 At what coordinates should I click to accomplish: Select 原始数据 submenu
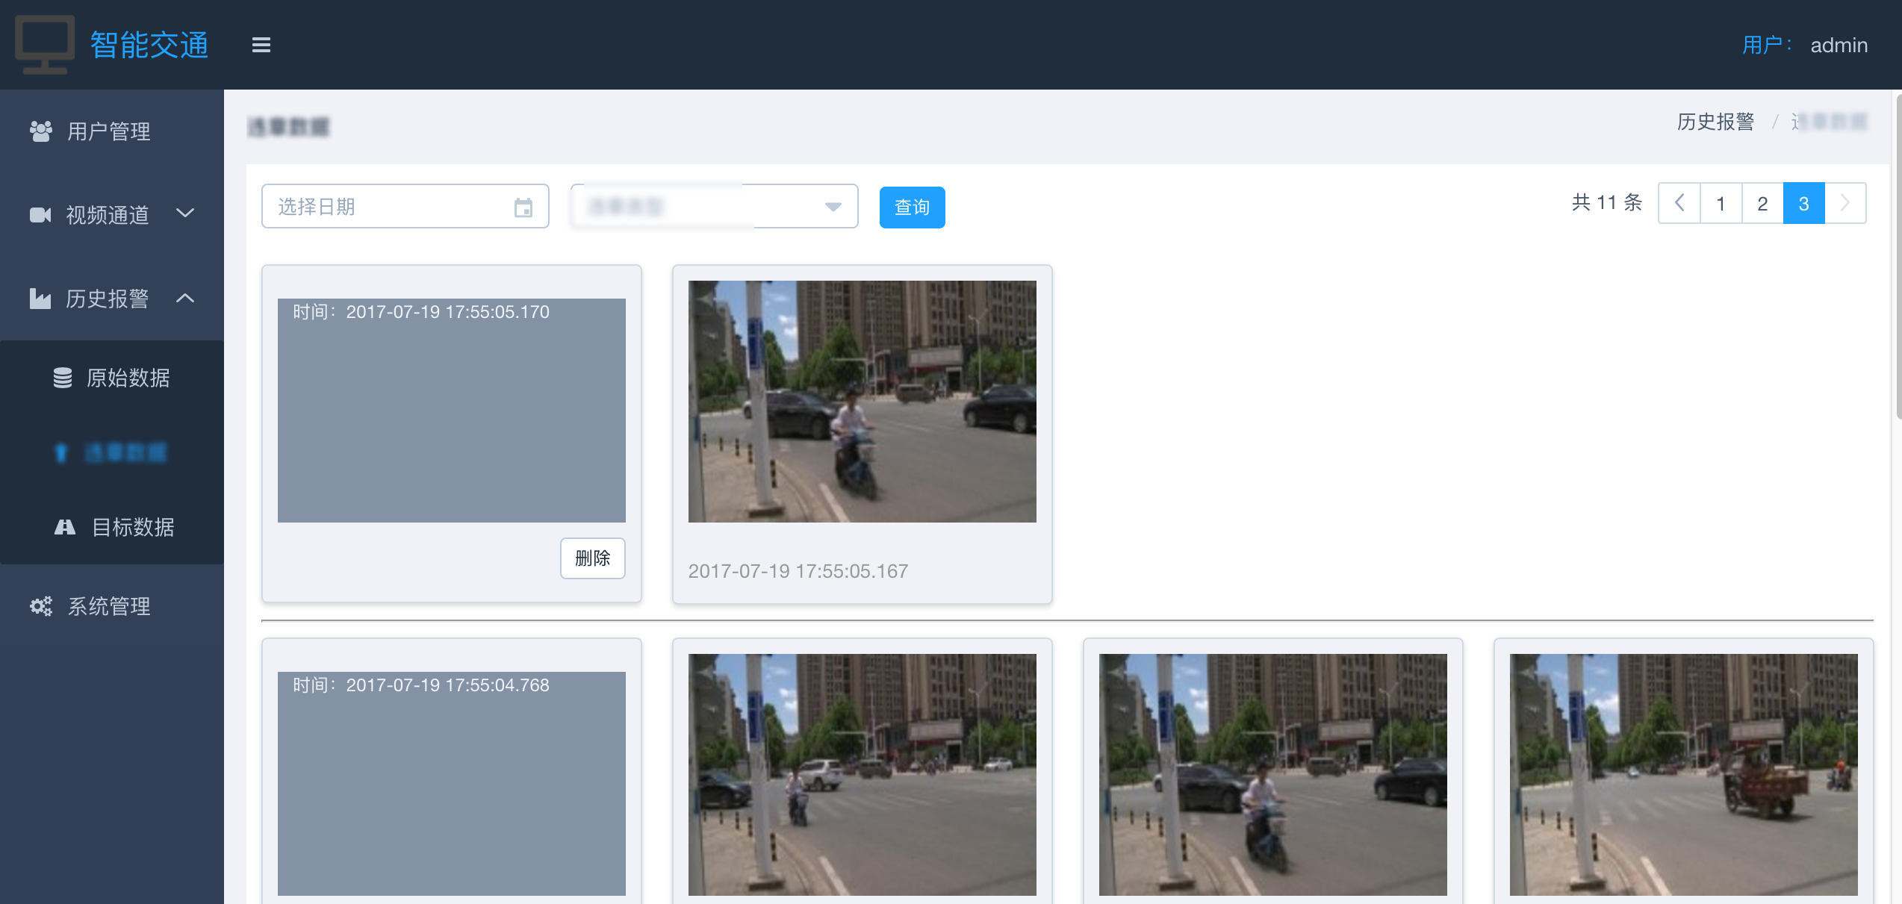point(112,378)
